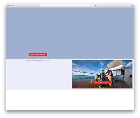
Task: Open a new tab with the plus button
Action: click(133, 6)
